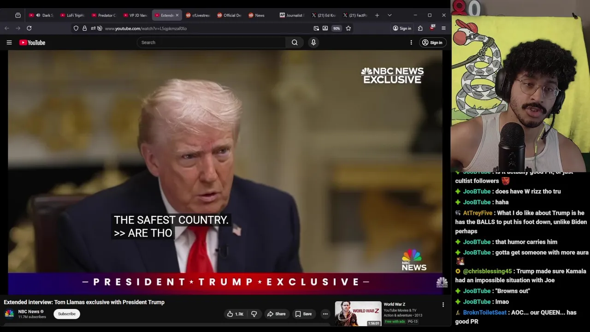Switch to the News Reddit tab

pos(260,15)
